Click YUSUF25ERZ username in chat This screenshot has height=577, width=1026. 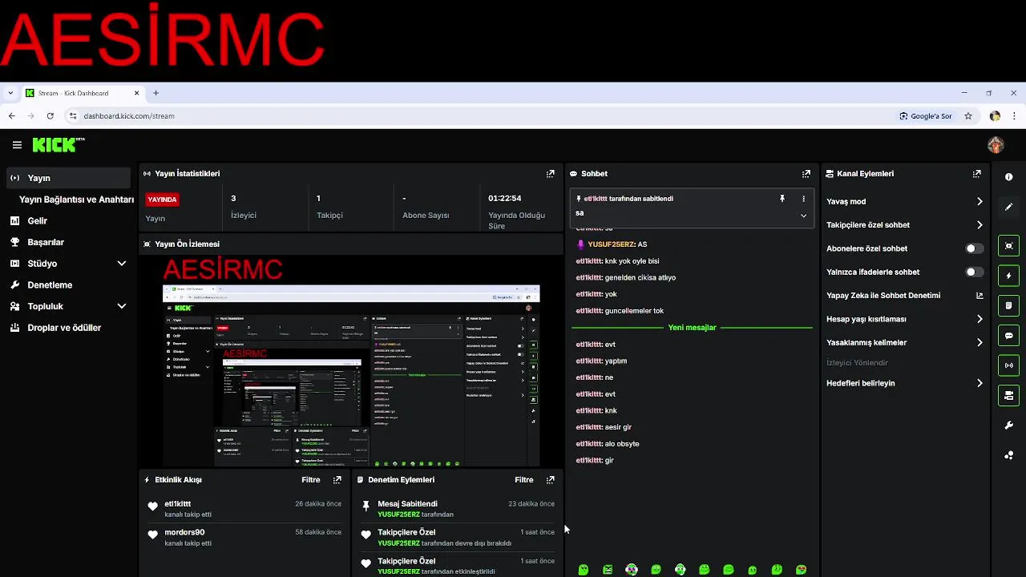click(x=611, y=244)
